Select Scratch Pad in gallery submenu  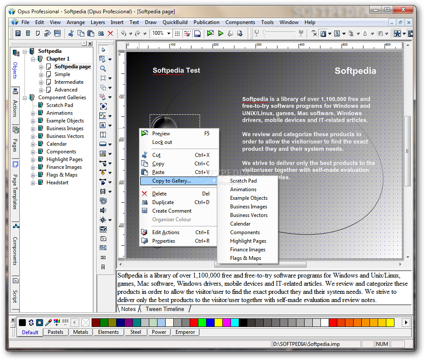(x=243, y=180)
